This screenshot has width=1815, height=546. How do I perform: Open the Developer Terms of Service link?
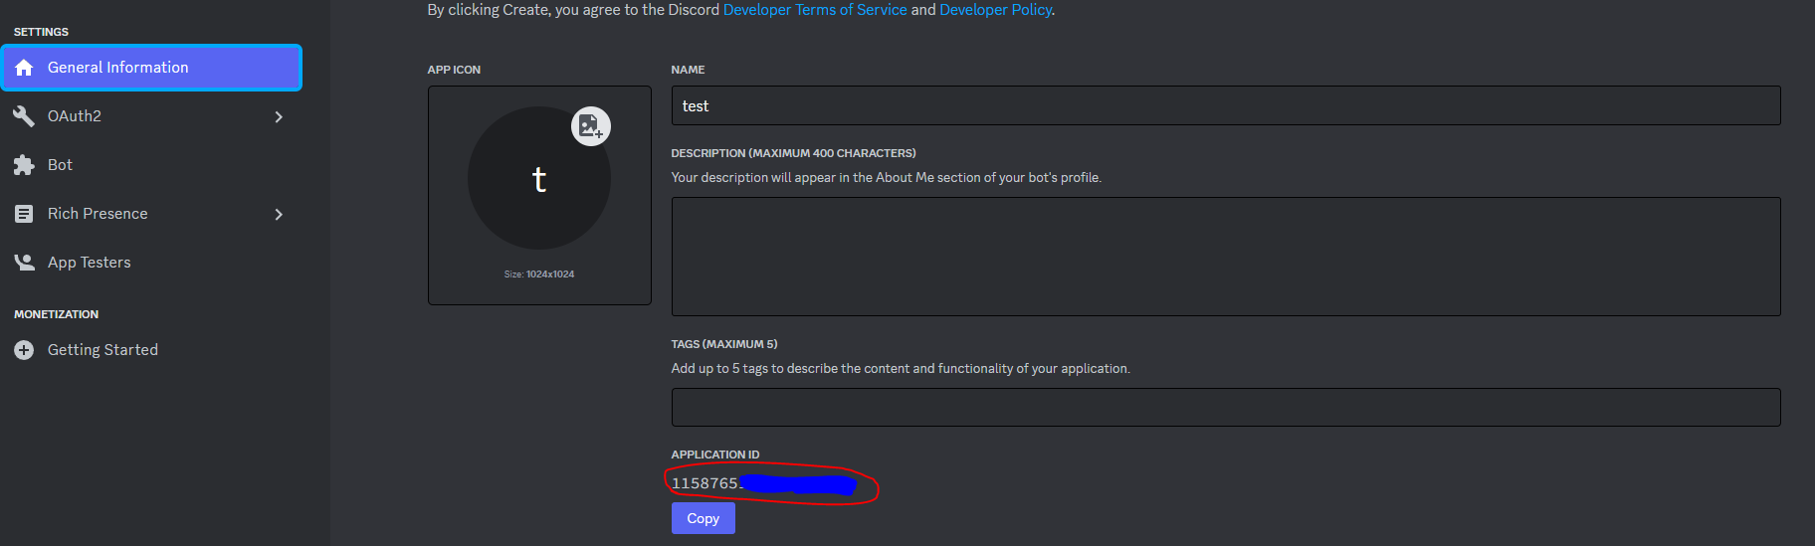pyautogui.click(x=815, y=10)
